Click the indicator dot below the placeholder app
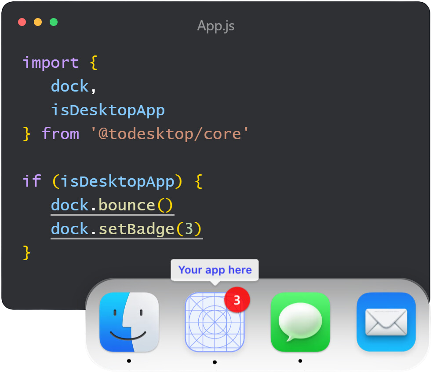Screen dimensions: 433x375 point(214,362)
